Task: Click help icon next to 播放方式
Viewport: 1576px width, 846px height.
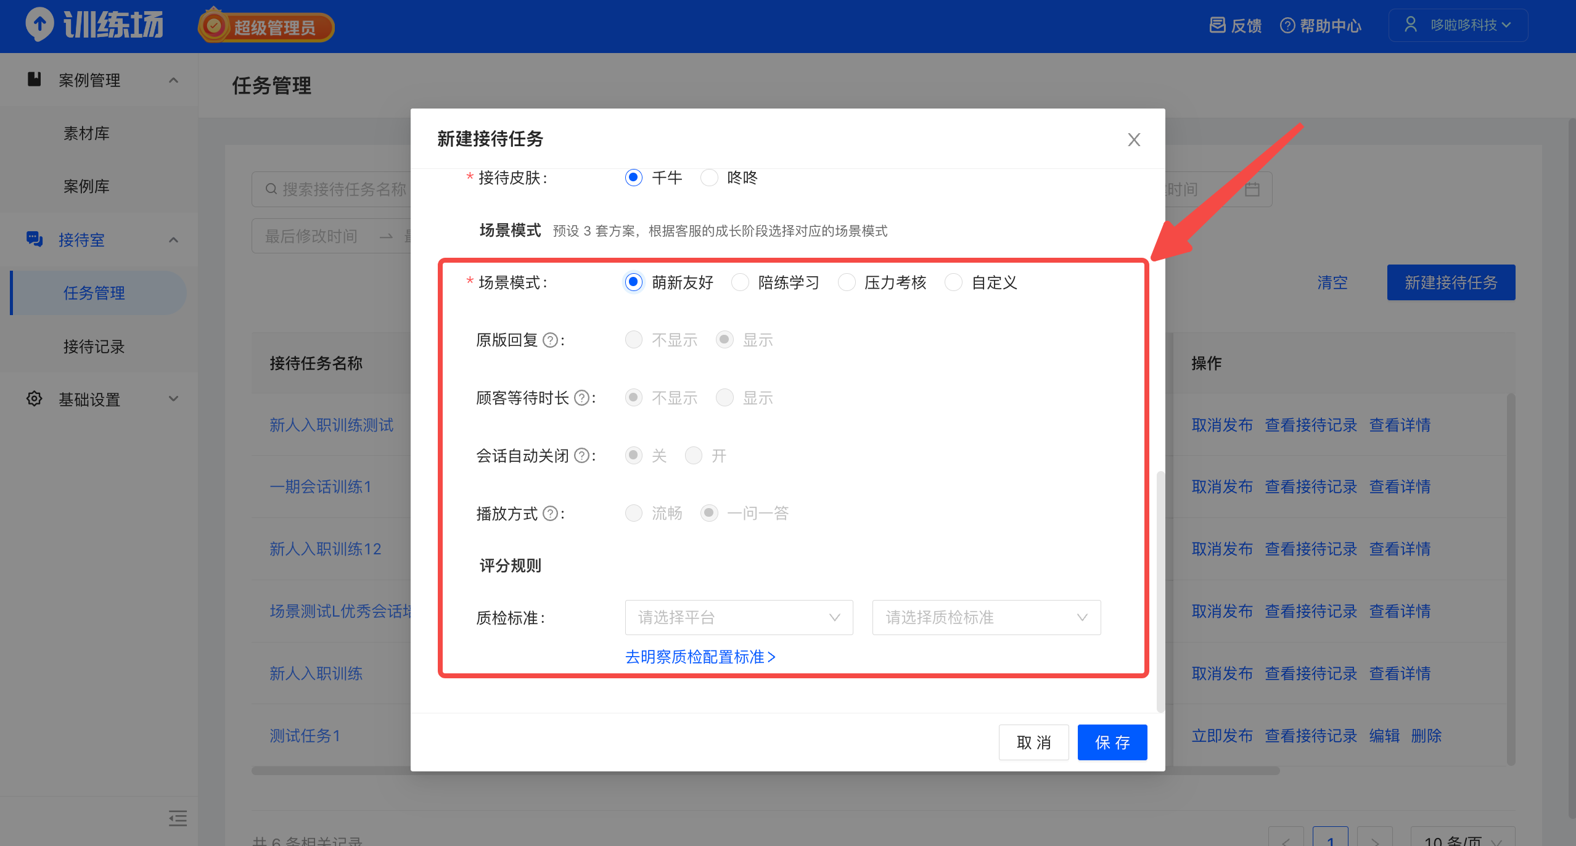Action: 550,513
